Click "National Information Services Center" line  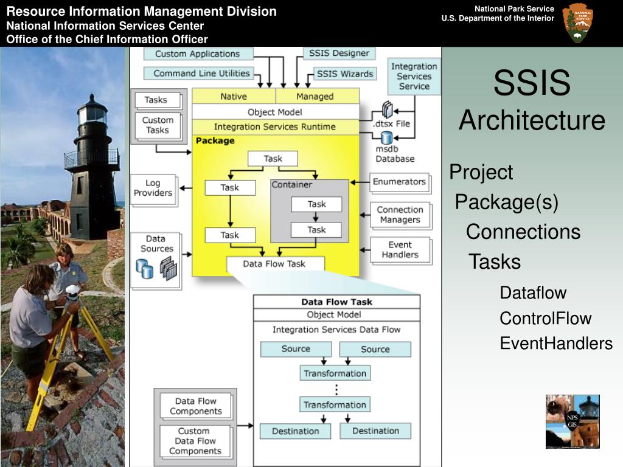click(x=105, y=26)
